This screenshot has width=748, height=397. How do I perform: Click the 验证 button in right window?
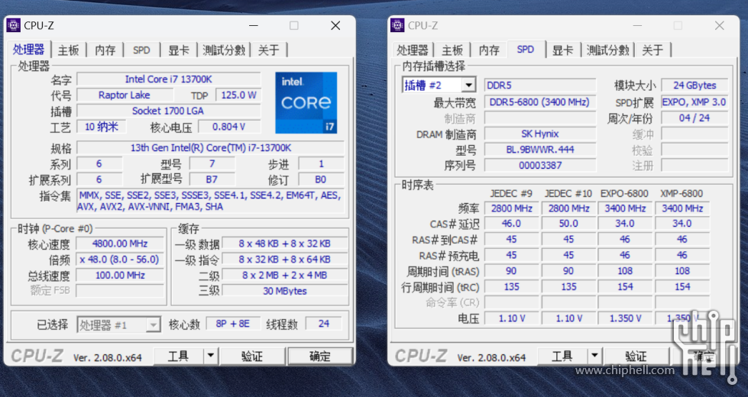click(x=636, y=356)
